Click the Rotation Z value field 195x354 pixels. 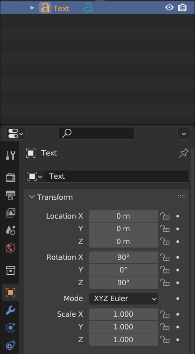point(123,283)
